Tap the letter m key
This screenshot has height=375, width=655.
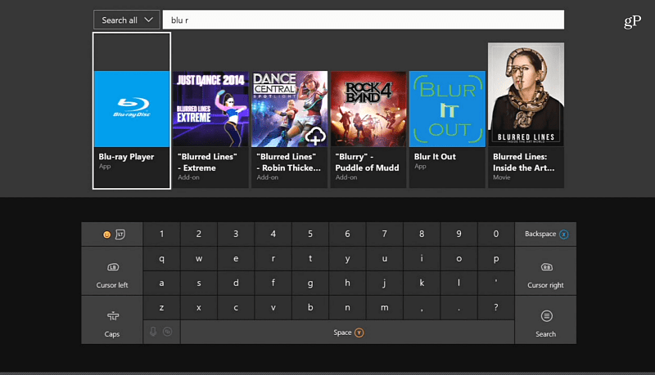pos(385,308)
